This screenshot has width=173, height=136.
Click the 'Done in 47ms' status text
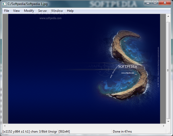122,132
